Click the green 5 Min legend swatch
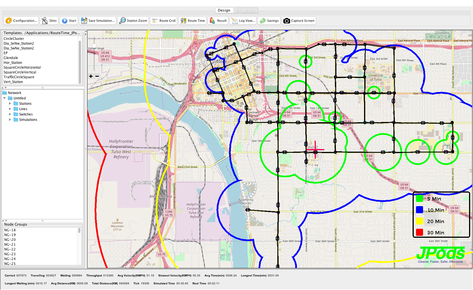This screenshot has width=473, height=290. click(x=419, y=199)
